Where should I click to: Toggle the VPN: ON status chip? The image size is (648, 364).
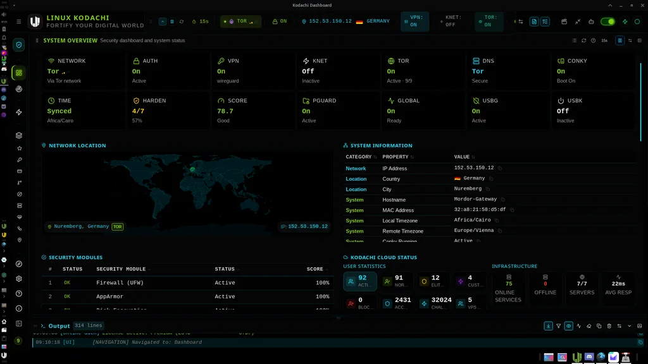coord(414,21)
